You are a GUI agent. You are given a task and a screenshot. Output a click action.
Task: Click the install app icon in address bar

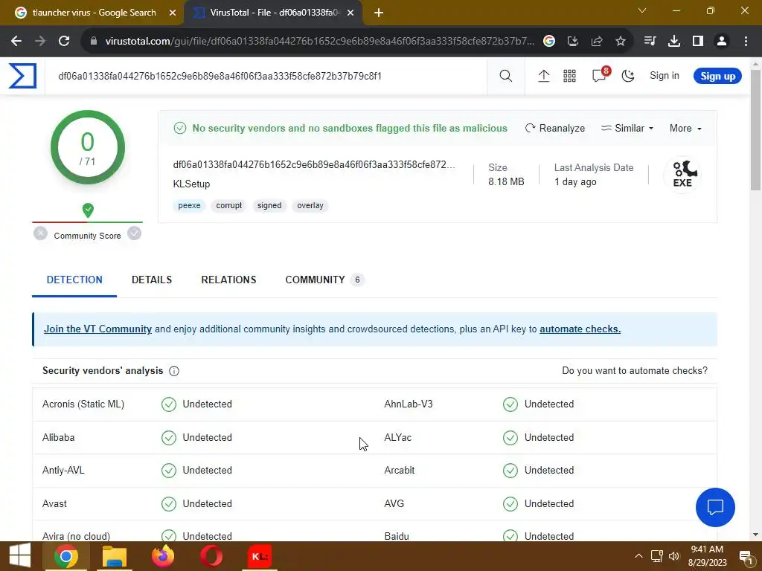click(x=573, y=42)
